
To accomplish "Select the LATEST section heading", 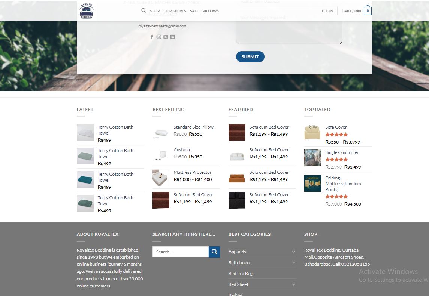I will 85,110.
